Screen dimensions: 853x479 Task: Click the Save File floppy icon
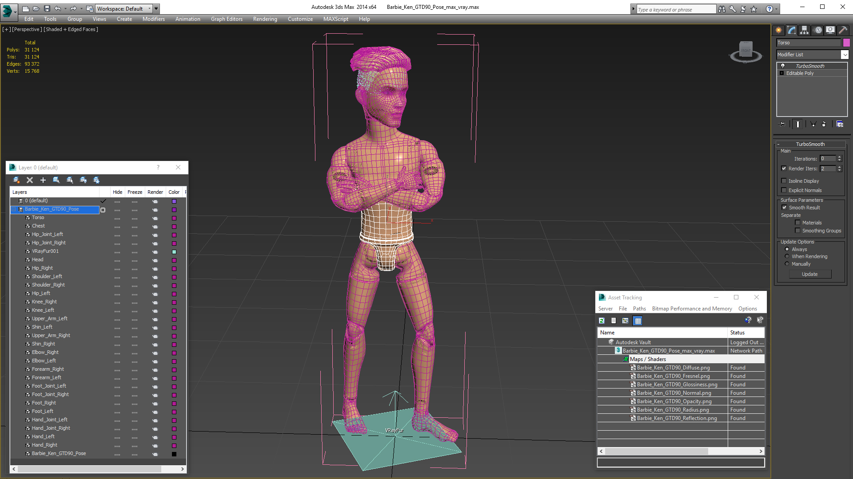(x=47, y=8)
